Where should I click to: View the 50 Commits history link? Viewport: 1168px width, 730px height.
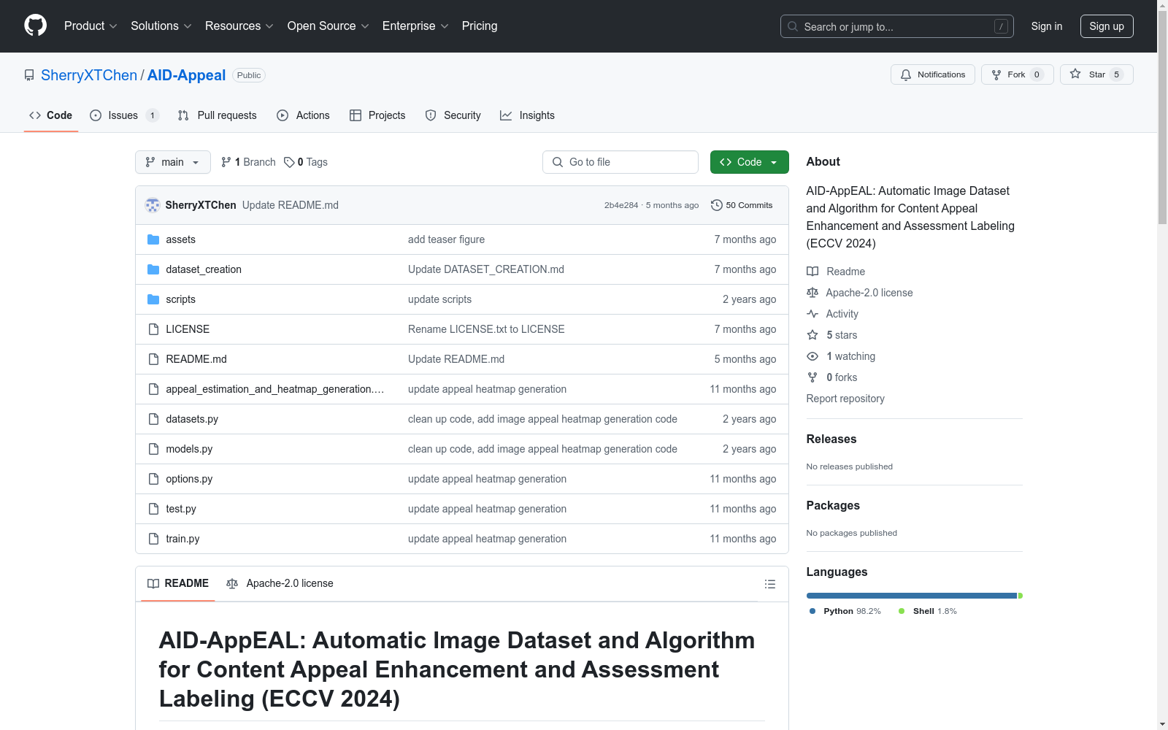click(742, 205)
